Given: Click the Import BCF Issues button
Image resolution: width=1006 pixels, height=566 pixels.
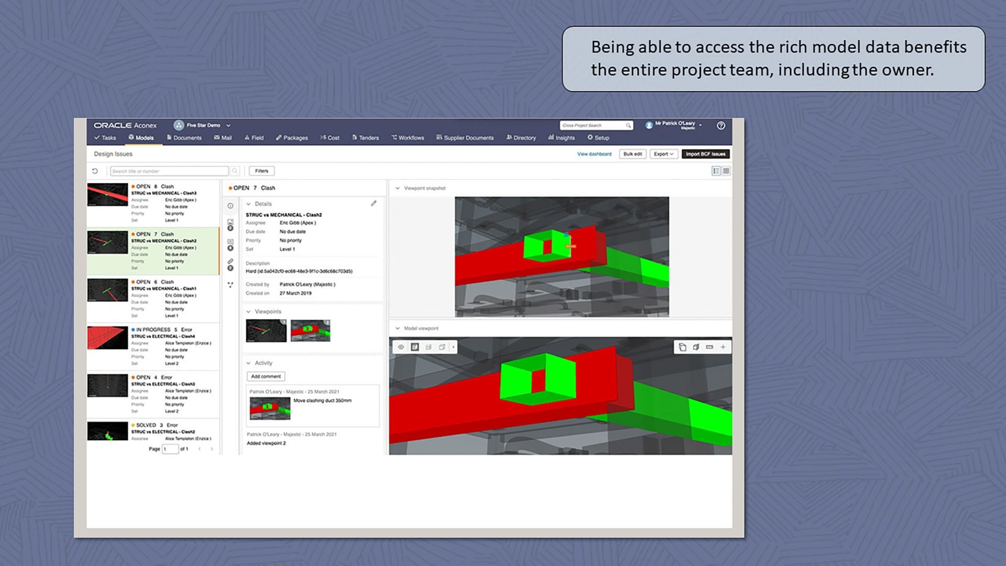Looking at the screenshot, I should pos(705,154).
